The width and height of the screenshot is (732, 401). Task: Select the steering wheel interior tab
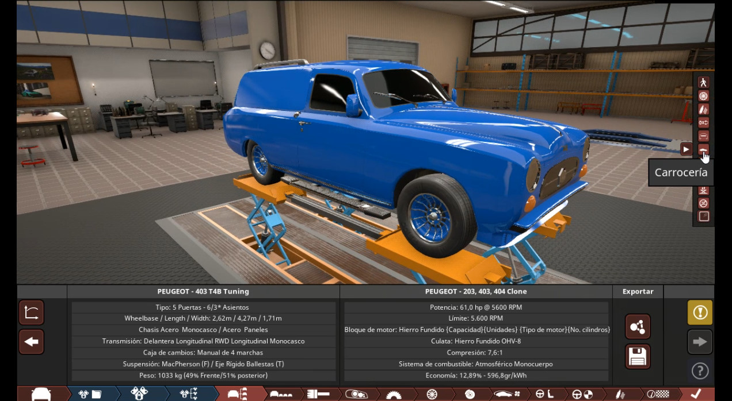544,394
